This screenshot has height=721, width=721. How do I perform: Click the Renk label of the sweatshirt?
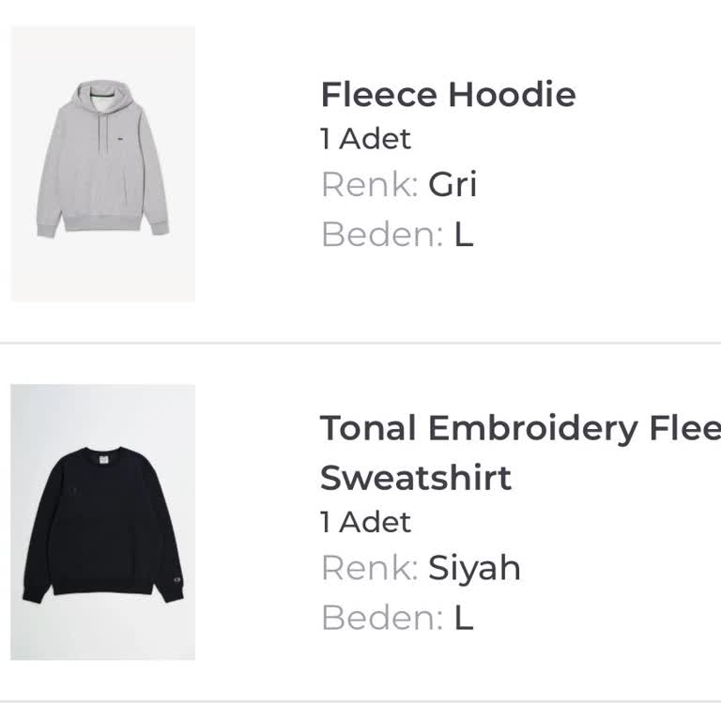[x=370, y=568]
